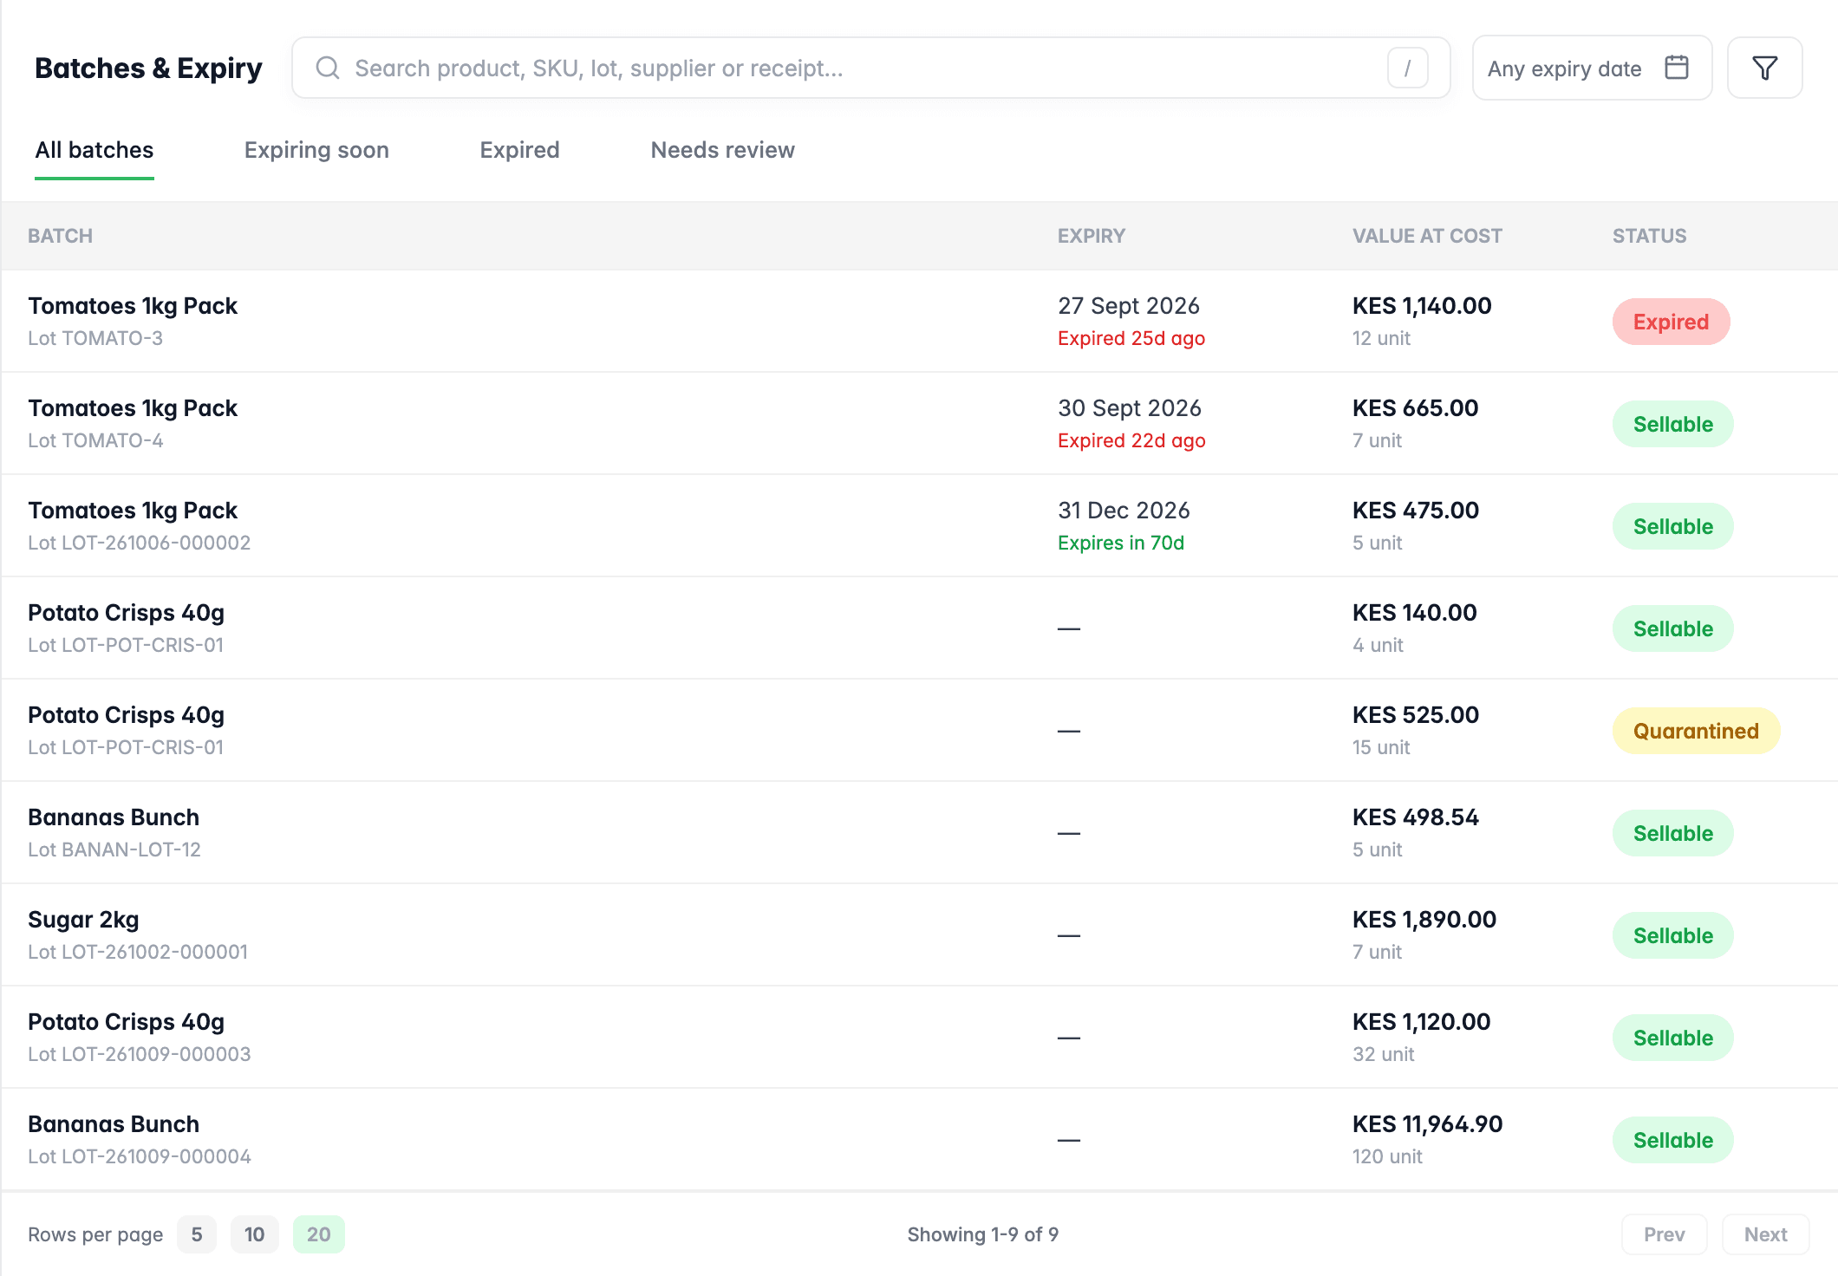
Task: Select the Lot TOMATO-4 batch row
Action: point(919,424)
